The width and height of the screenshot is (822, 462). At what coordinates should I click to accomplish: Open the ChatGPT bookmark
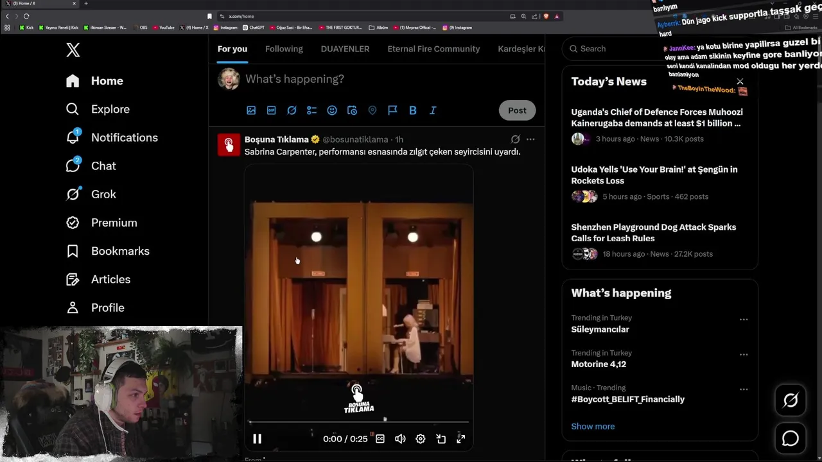[254, 28]
